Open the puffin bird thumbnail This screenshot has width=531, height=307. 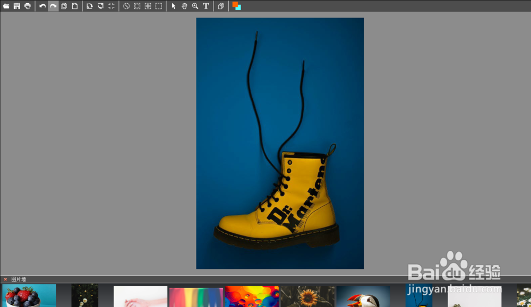pos(363,296)
